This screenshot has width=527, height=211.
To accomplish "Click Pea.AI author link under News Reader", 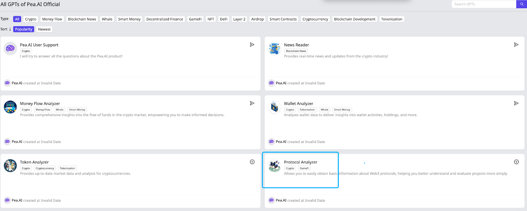I will tap(281, 83).
